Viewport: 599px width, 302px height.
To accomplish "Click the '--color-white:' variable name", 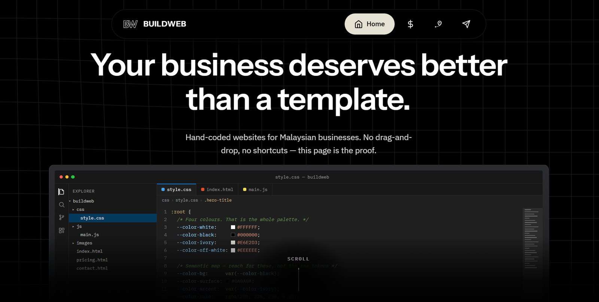I will (197, 227).
